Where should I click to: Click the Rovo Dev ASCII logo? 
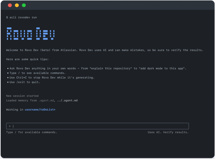coord(31,34)
